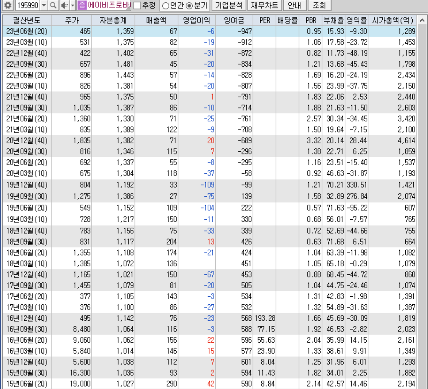Click PER value 77.15
The image size is (428, 389).
[x=266, y=329]
